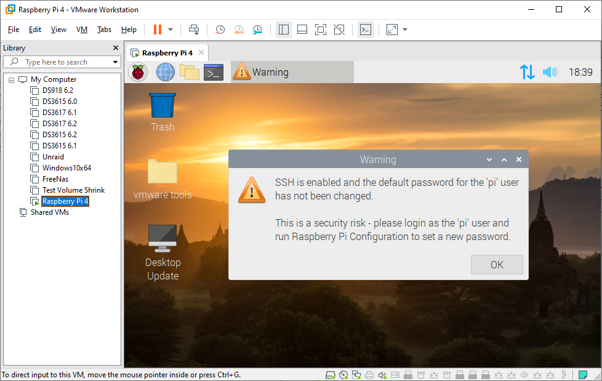Screen dimensions: 602x381
Task: Click the printer status bar icon
Action: click(x=369, y=375)
